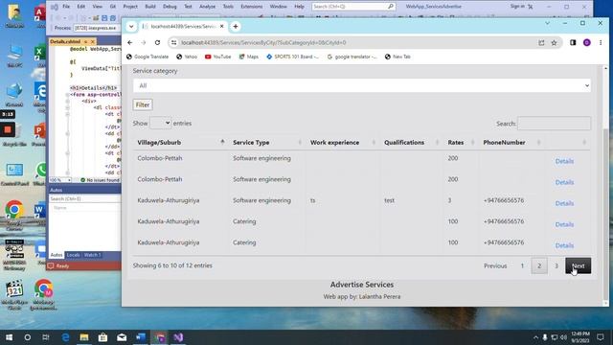Select page 2 in pagination
Screen dimensions: 613x345
click(539, 266)
